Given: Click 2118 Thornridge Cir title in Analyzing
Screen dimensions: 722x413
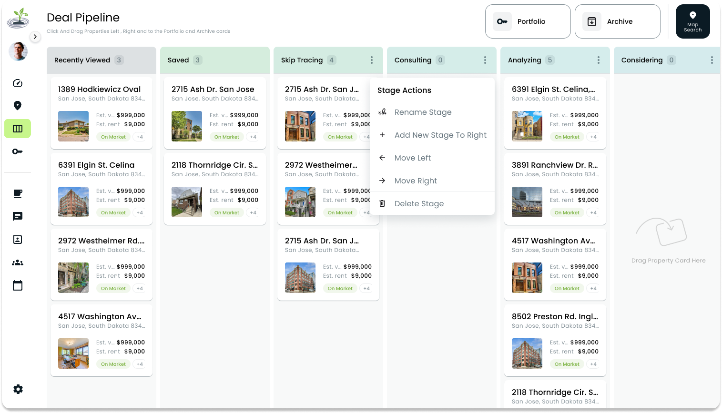Looking at the screenshot, I should [555, 393].
